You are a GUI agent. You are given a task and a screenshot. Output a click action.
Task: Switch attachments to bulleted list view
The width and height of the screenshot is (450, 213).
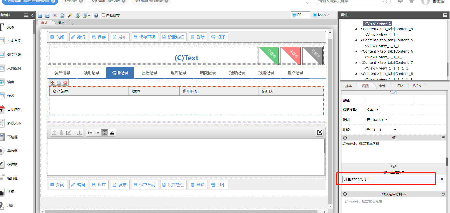point(90,133)
